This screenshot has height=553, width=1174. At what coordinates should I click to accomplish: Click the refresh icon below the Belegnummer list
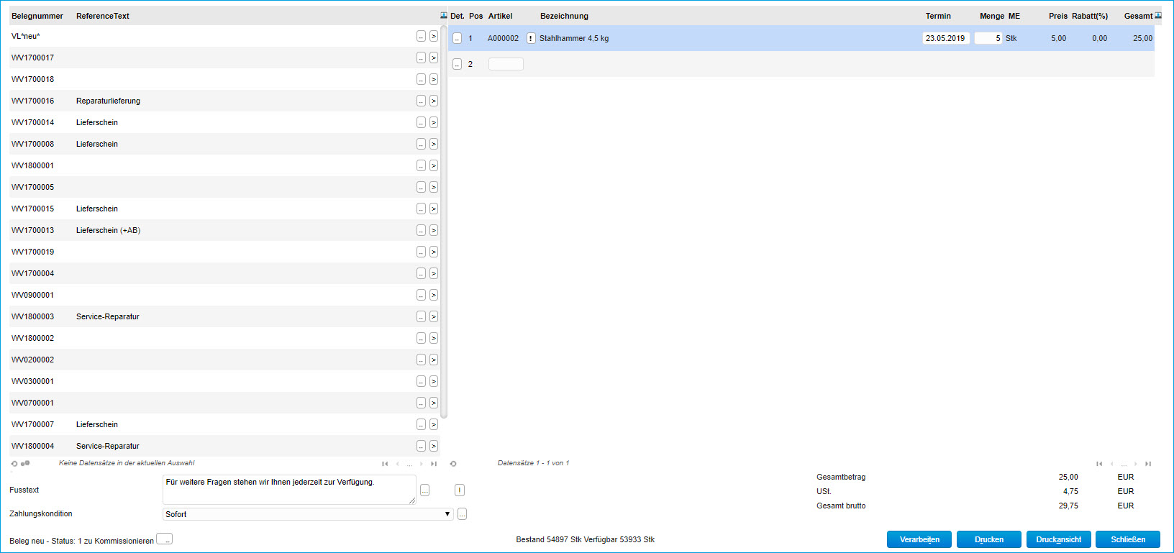tap(14, 464)
